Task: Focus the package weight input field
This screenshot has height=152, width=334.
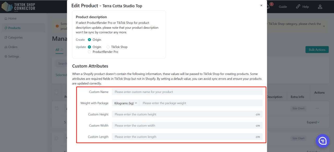Action: (x=201, y=103)
